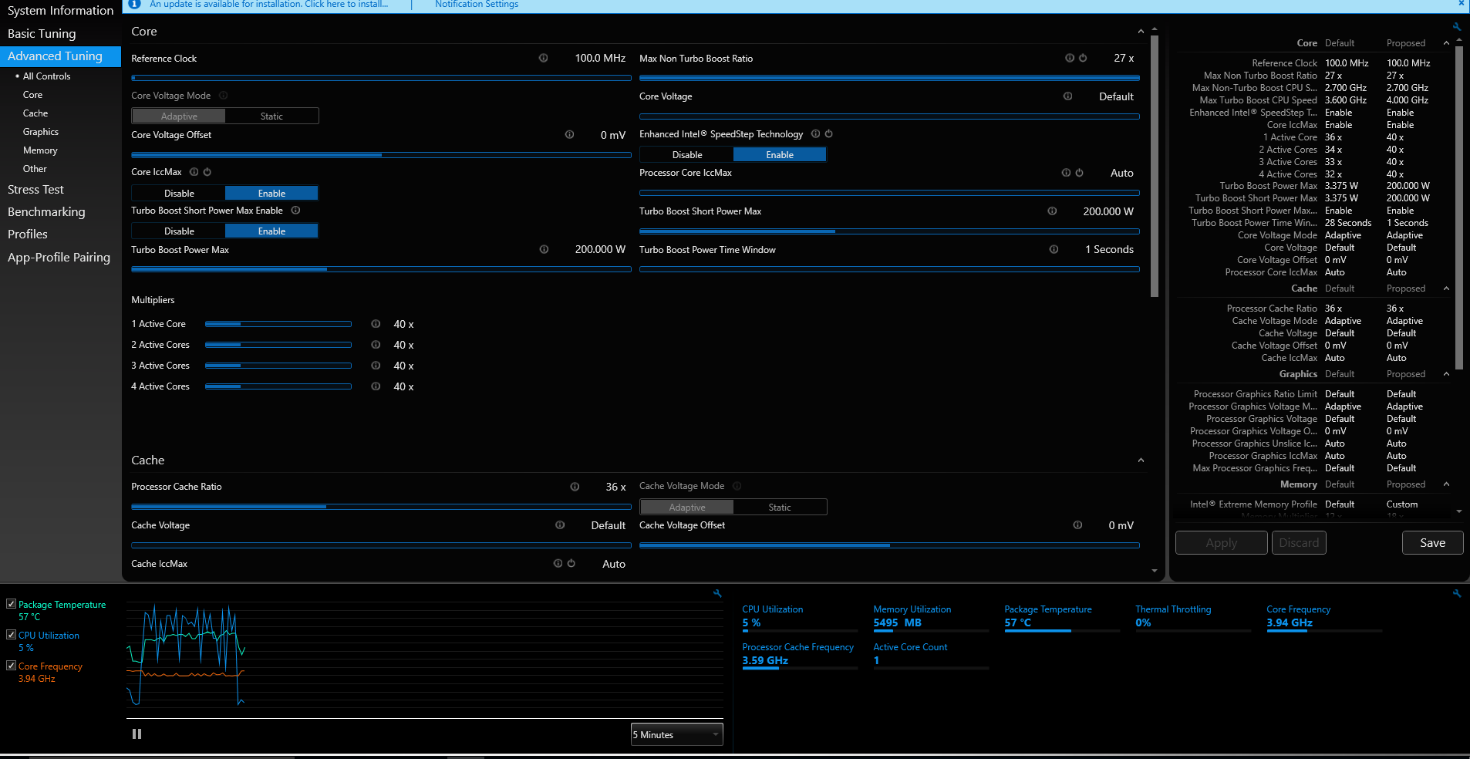Click the reset icon next to Core IccMax

[207, 172]
